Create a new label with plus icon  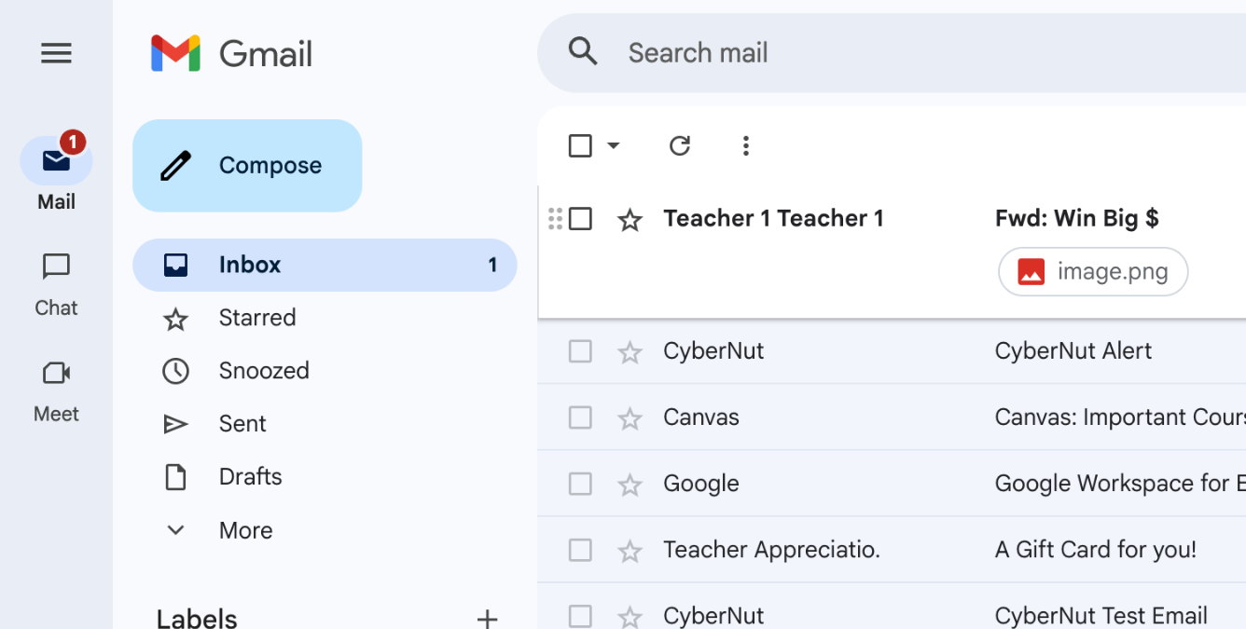[x=487, y=619]
